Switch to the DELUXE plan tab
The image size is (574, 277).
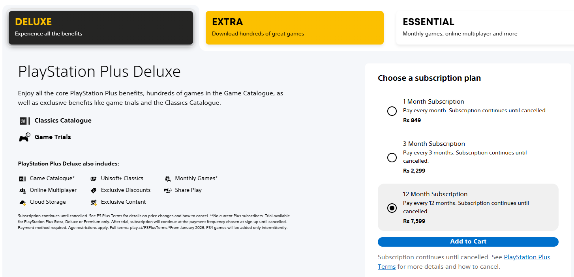[x=101, y=28]
